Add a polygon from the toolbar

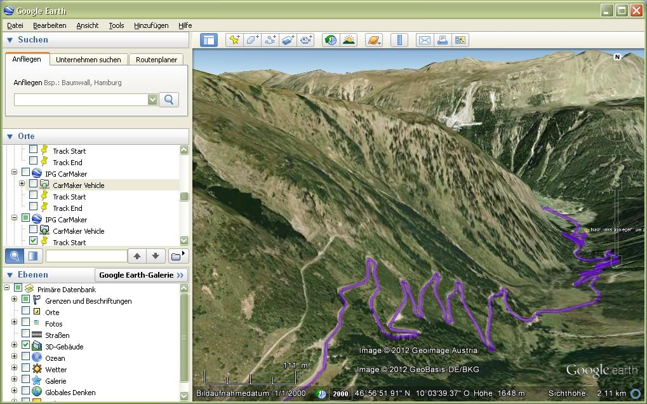pos(253,40)
